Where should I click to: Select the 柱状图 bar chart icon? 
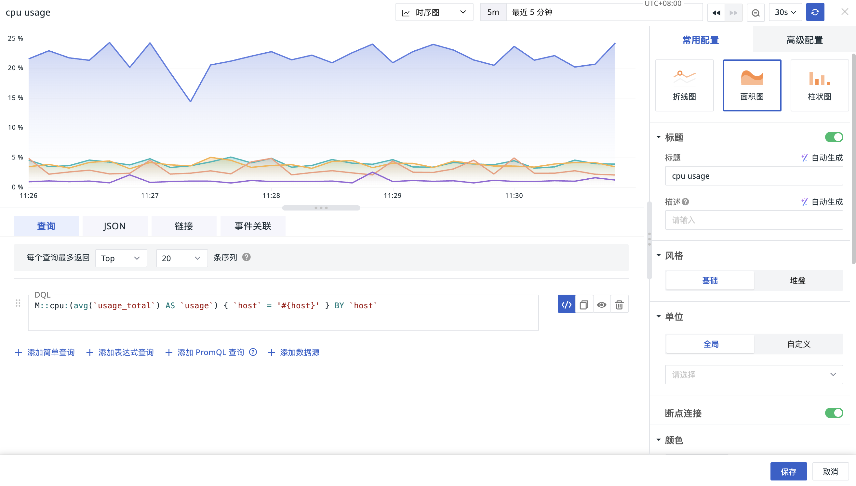point(819,85)
